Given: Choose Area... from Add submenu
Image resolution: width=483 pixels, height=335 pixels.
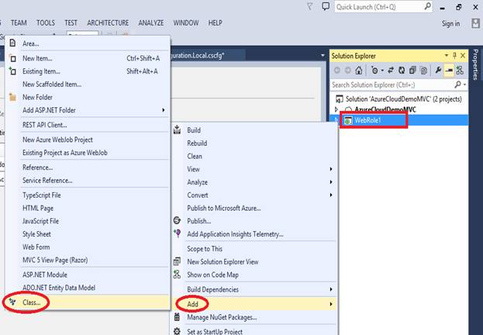Looking at the screenshot, I should (x=88, y=43).
